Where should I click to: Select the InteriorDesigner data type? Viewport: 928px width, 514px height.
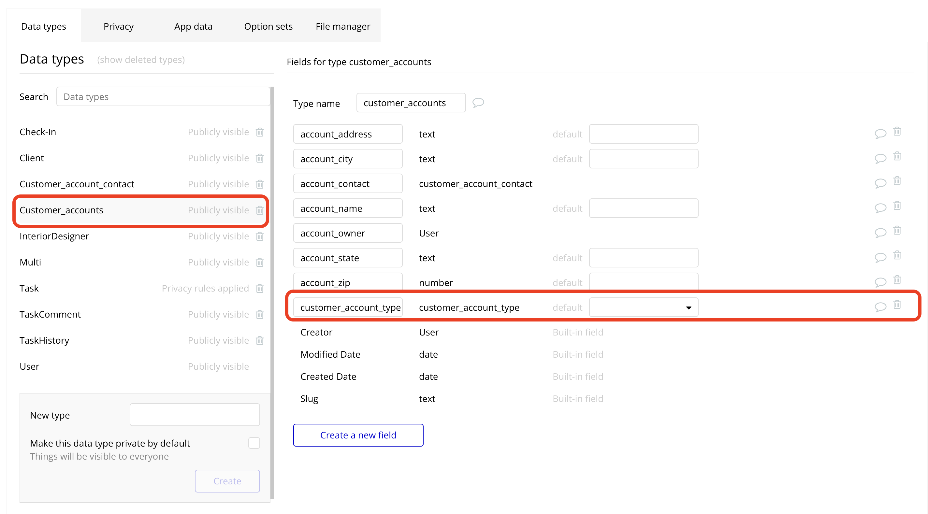tap(54, 236)
